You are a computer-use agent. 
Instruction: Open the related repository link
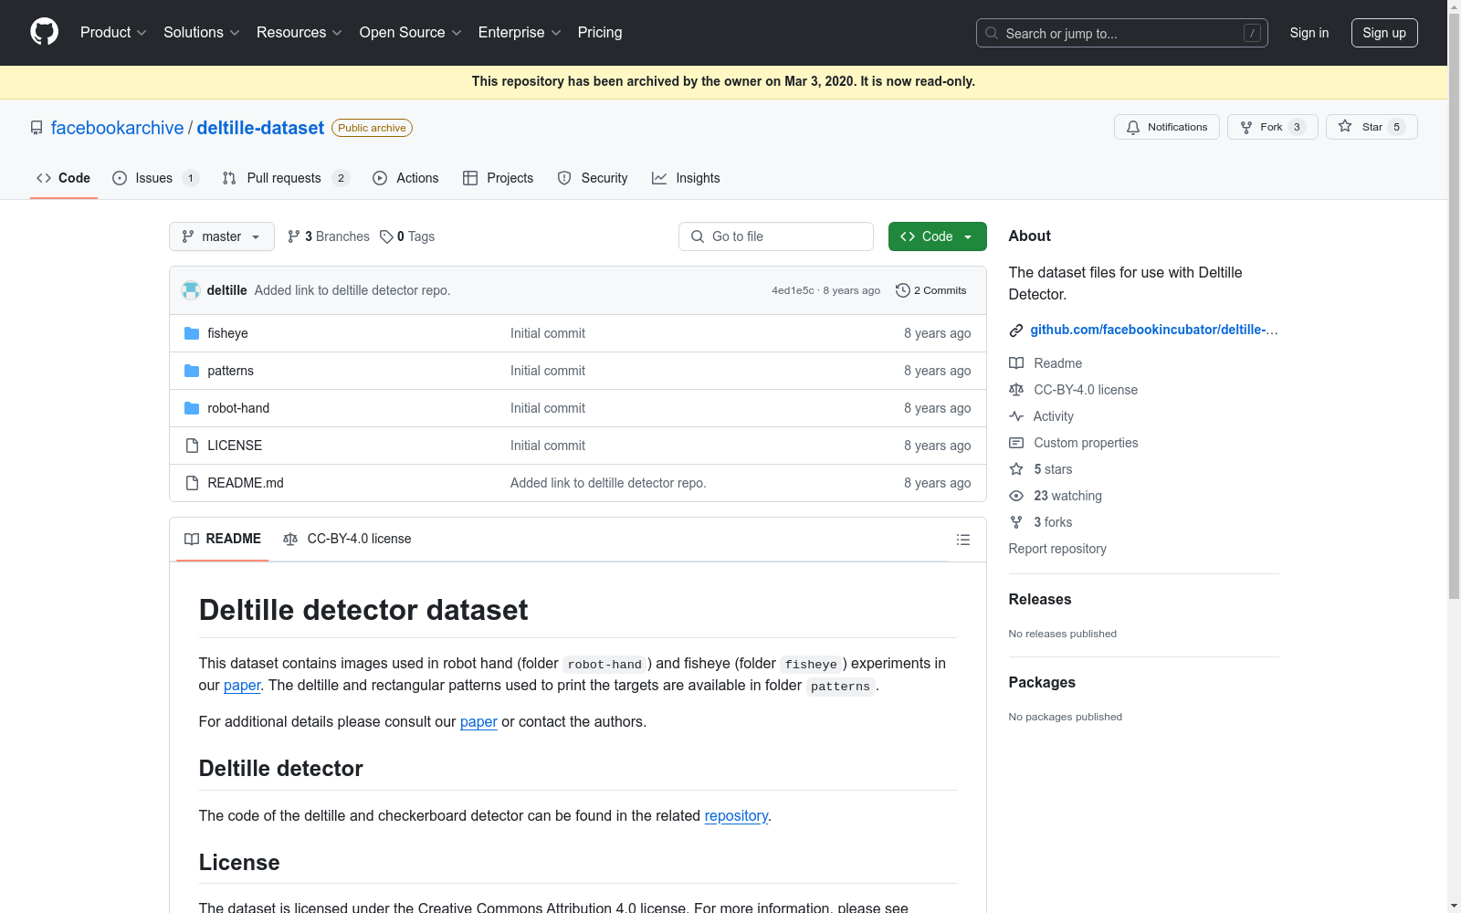tap(736, 816)
